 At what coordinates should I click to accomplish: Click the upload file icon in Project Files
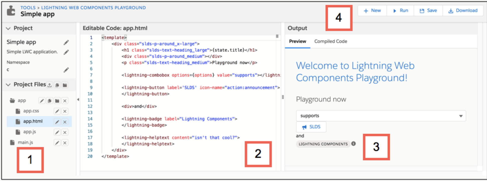50,85
